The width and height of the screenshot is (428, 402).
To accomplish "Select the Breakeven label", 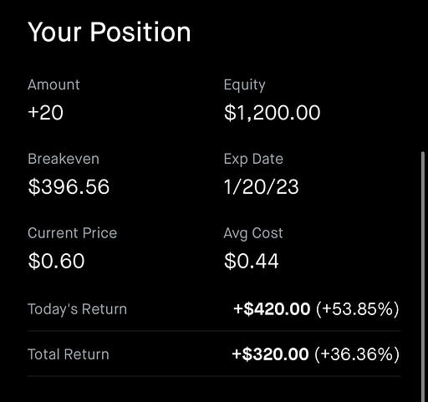I will (x=64, y=159).
